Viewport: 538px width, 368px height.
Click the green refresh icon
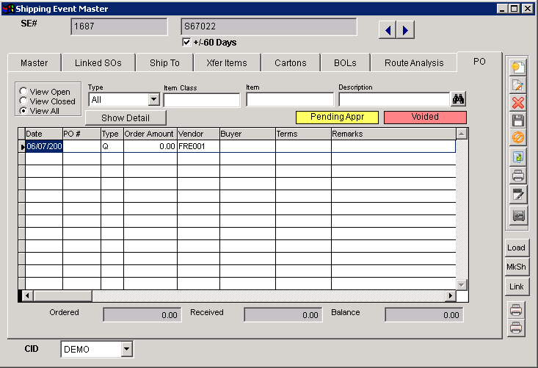pyautogui.click(x=517, y=158)
